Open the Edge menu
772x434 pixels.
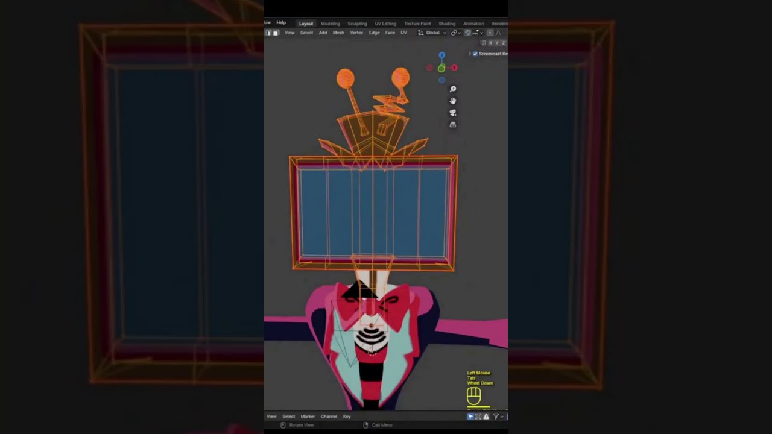point(374,33)
